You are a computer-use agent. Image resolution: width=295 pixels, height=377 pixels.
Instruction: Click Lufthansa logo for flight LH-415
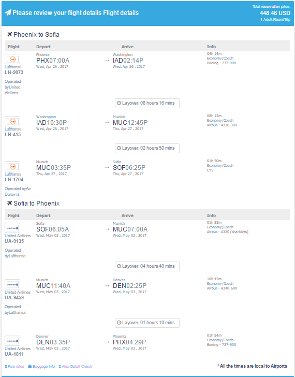(12, 121)
